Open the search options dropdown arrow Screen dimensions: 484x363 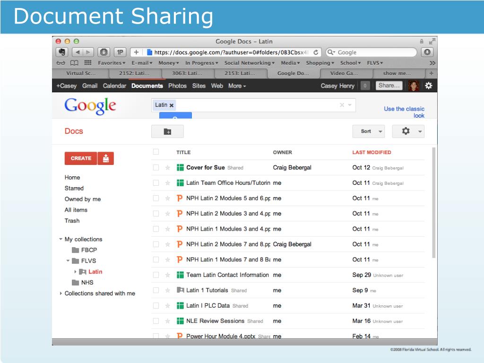tap(350, 105)
